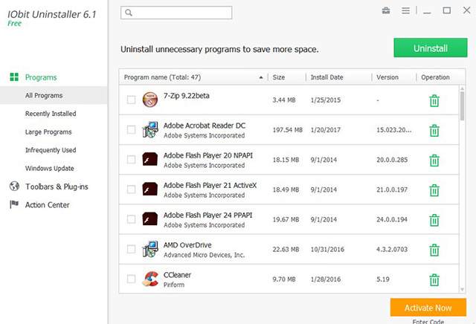476x324 pixels.
Task: Click the 197.54 MB size value
Action: [x=288, y=130]
